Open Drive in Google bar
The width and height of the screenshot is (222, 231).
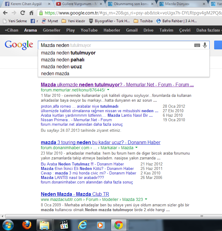tap(148, 30)
